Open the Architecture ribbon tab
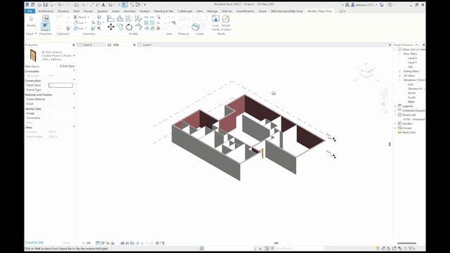This screenshot has width=450, height=253. [x=46, y=11]
